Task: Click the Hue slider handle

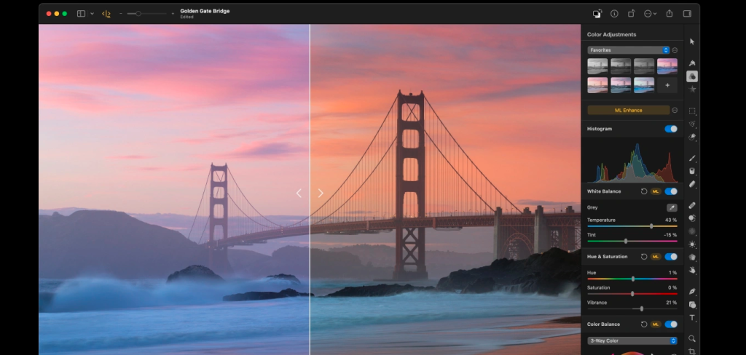Action: [x=633, y=279]
